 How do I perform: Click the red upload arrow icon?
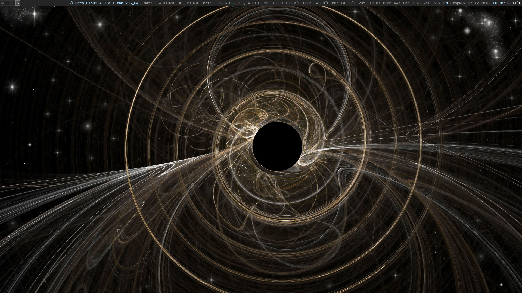tap(237, 3)
